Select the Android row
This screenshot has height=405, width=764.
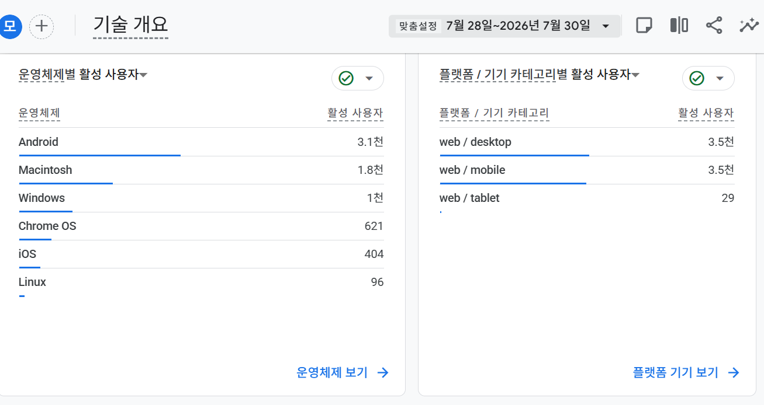(201, 142)
